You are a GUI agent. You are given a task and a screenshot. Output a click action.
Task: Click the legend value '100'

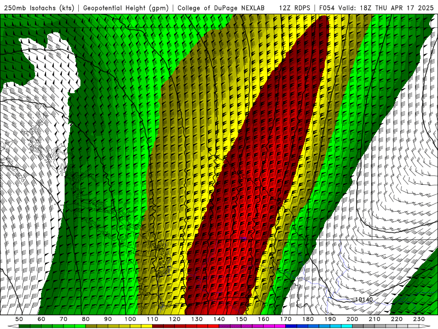click(130, 319)
